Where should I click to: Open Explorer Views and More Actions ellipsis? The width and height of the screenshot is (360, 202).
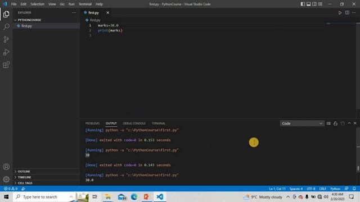[x=74, y=13]
